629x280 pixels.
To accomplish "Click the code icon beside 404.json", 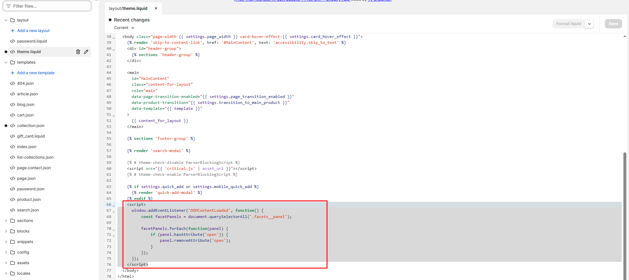I will pos(13,83).
